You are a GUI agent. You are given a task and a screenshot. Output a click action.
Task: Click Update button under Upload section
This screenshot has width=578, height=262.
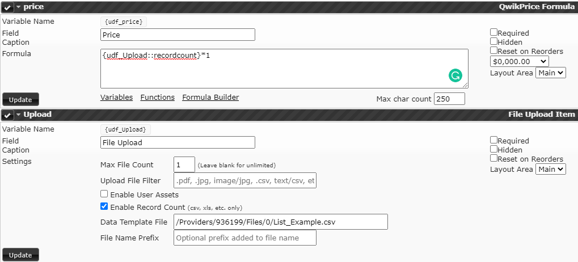coord(20,255)
